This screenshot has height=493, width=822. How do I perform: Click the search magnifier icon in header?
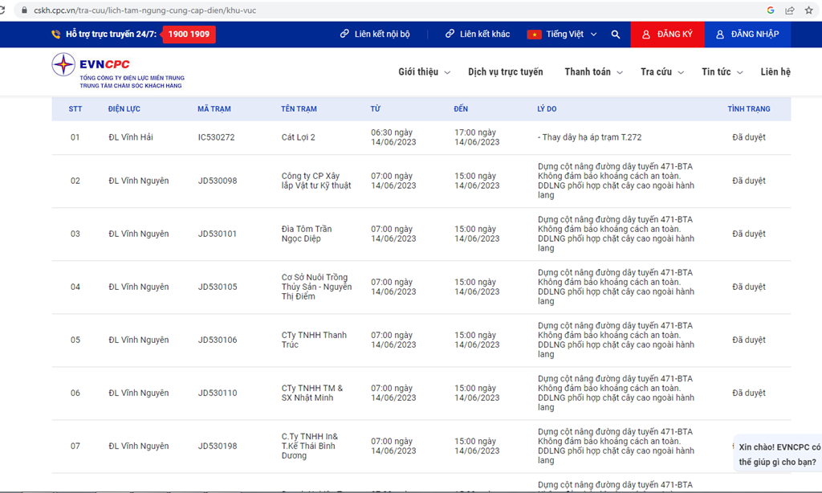(x=616, y=35)
